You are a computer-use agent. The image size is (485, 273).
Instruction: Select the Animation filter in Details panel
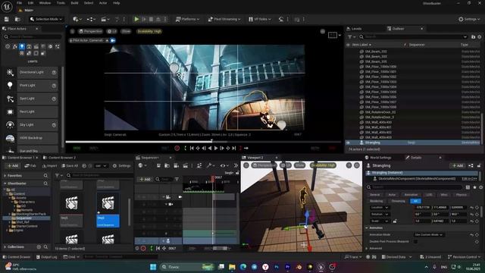coord(411,195)
